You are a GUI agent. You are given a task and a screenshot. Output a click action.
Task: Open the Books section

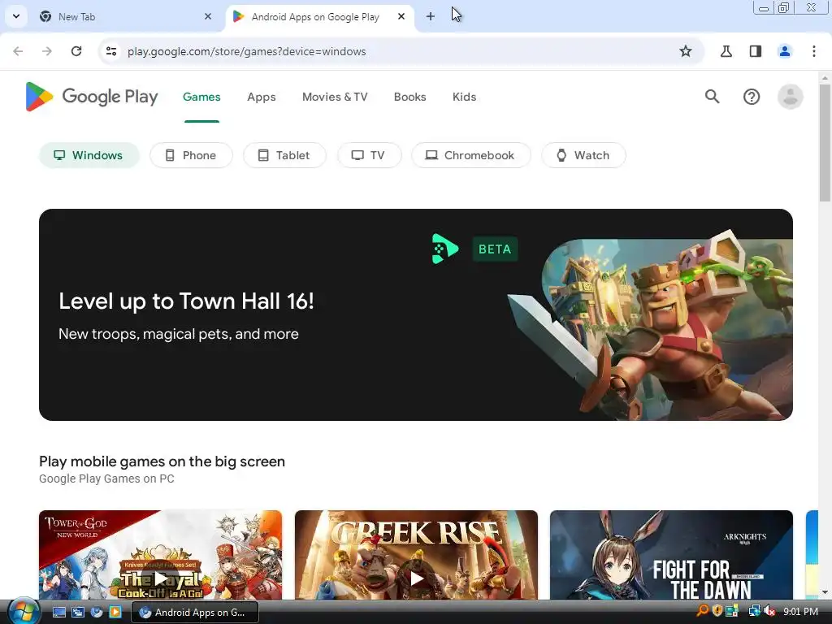click(409, 97)
